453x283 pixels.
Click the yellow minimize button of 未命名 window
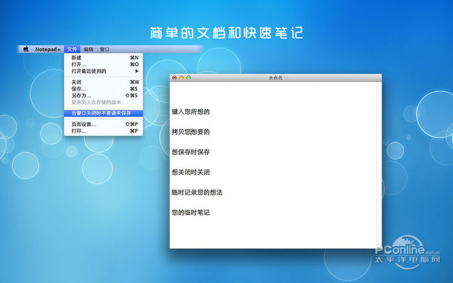click(x=181, y=78)
